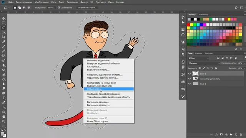The image size is (246, 138).
Task: Toggle prevent artboard auto-nesting lock icon
Action: tap(212, 68)
